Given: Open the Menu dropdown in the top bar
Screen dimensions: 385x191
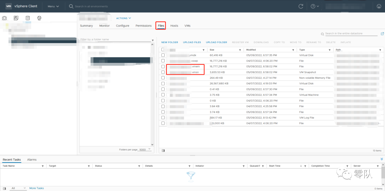Looking at the screenshot, I should point(53,6).
